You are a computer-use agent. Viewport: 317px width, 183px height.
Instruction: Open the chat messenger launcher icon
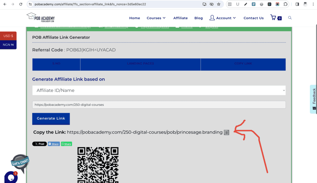(11, 177)
